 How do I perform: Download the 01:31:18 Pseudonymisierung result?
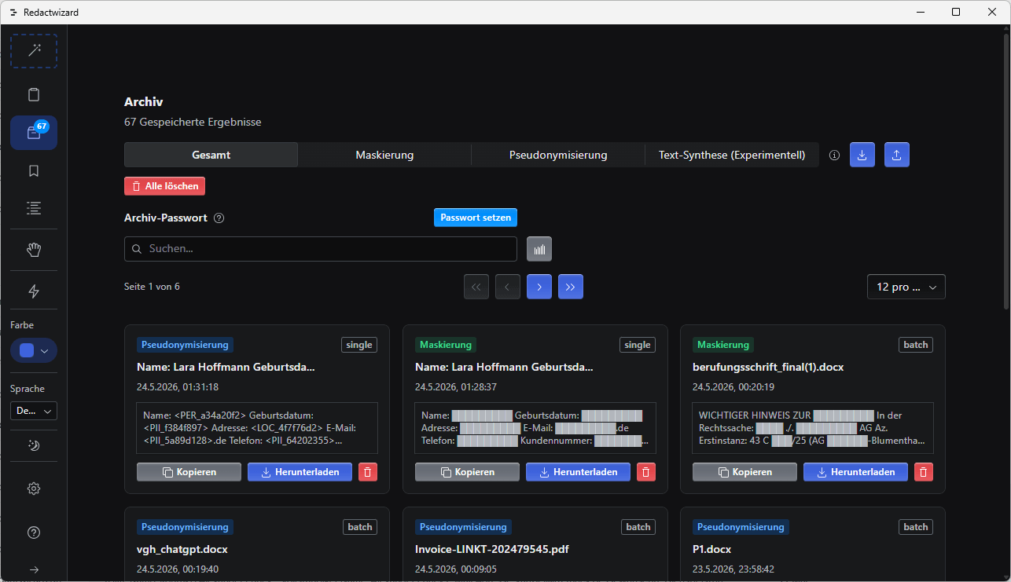point(300,472)
